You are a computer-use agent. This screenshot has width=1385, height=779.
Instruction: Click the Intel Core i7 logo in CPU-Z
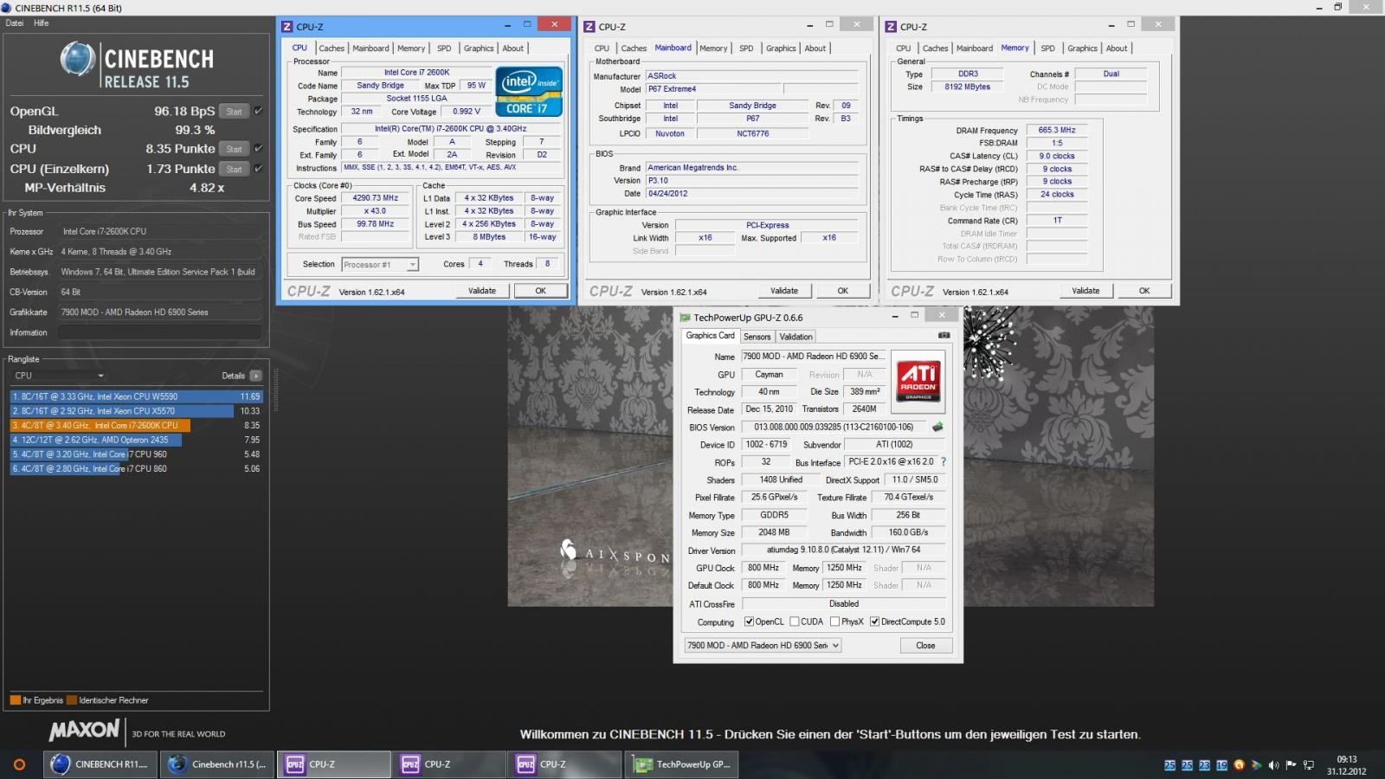pyautogui.click(x=529, y=92)
